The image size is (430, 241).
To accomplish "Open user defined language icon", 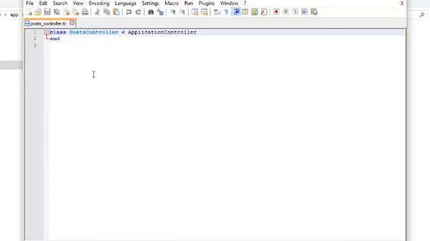I will [245, 12].
